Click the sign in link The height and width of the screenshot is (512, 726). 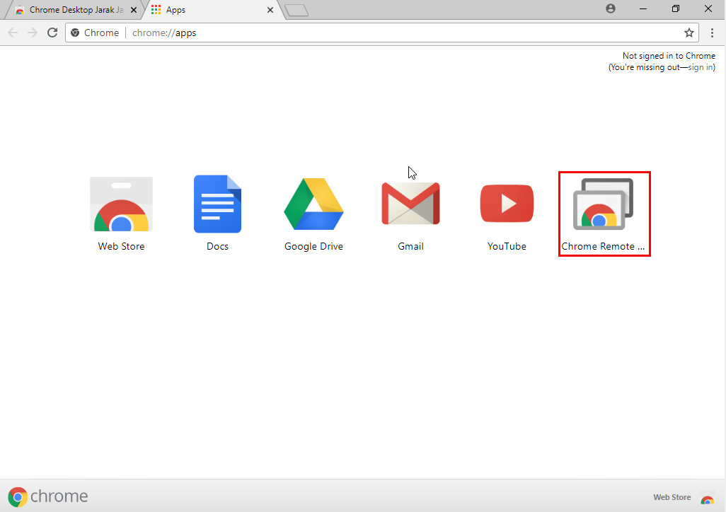pos(701,67)
